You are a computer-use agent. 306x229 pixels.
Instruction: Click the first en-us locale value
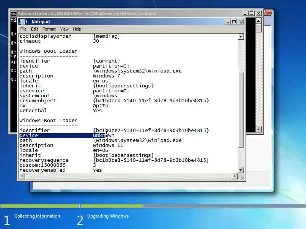[x=100, y=81]
